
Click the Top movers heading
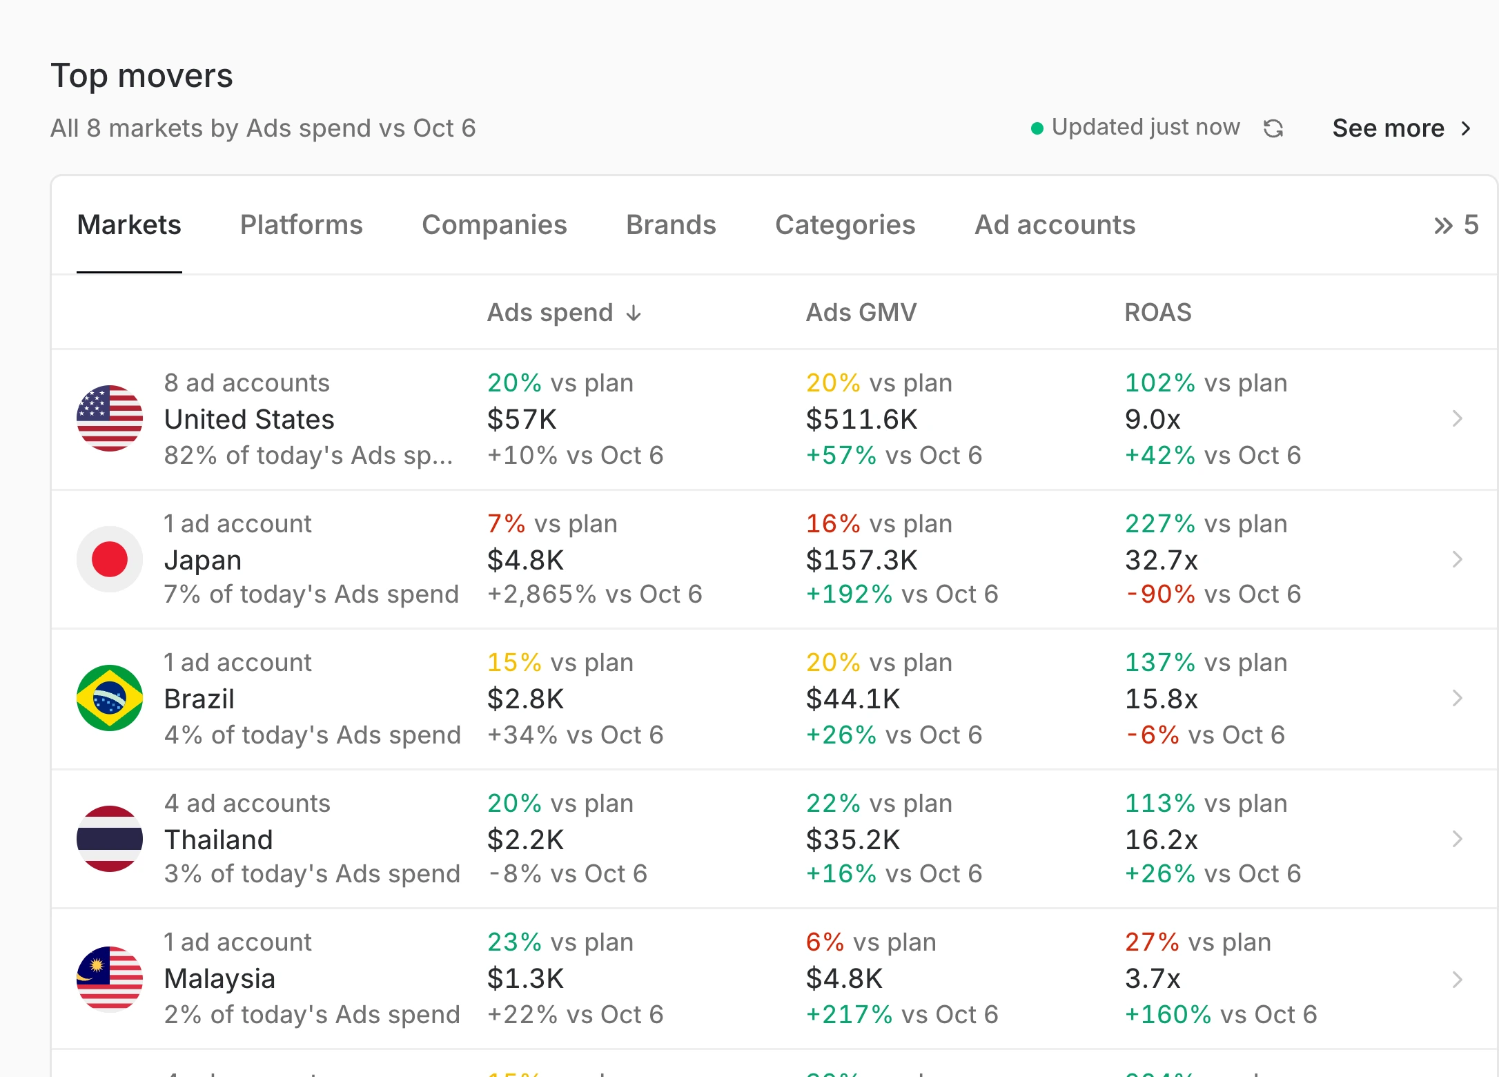[x=141, y=75]
